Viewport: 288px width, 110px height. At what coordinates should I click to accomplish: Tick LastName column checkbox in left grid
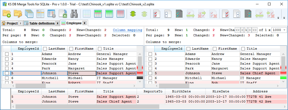[44, 49]
